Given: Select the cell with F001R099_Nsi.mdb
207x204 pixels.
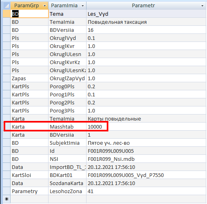Looking at the screenshot, I should tap(146, 159).
